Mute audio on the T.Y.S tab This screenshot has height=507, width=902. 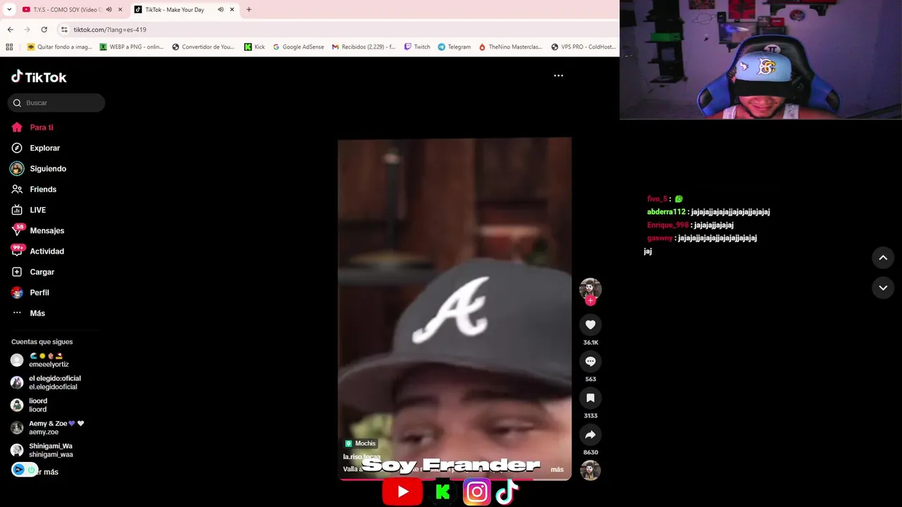pos(109,10)
